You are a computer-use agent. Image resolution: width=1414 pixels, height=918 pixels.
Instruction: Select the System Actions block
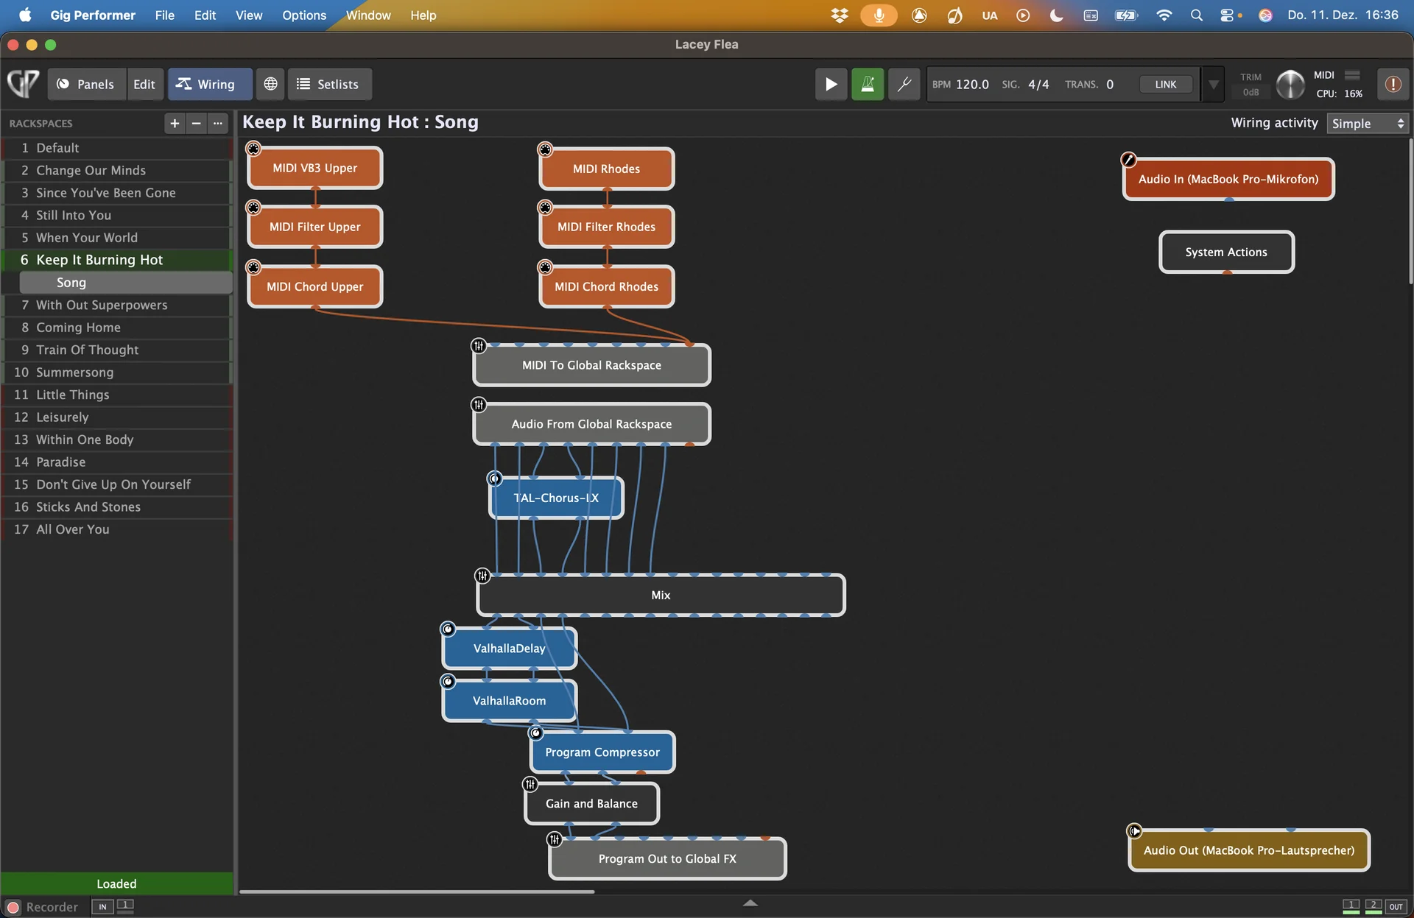pos(1226,252)
